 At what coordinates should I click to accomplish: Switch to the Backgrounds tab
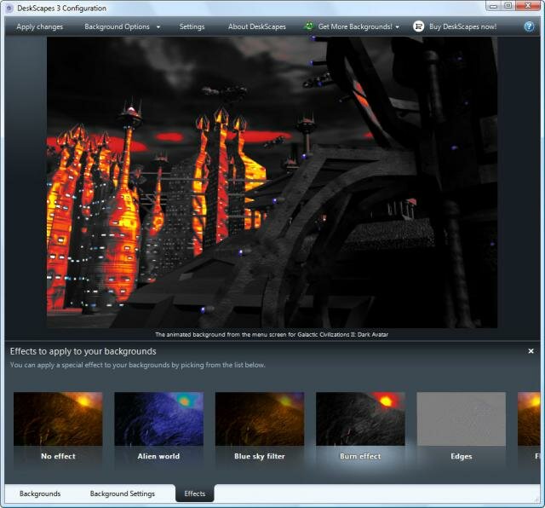(40, 494)
